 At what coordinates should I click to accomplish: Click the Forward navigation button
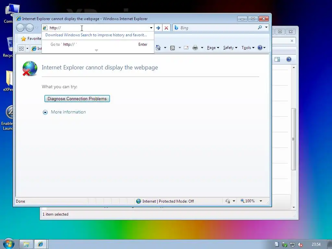[30, 28]
